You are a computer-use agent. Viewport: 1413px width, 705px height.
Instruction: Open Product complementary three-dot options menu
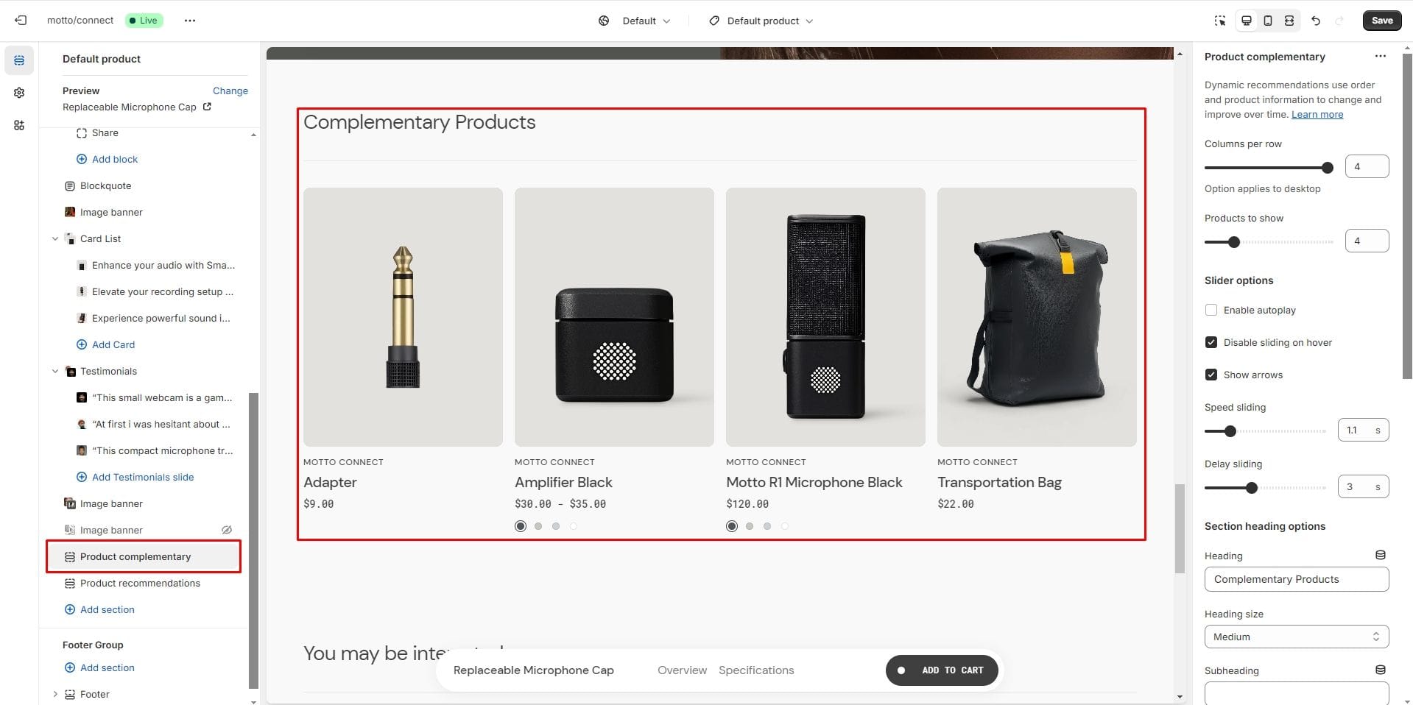click(x=1381, y=57)
